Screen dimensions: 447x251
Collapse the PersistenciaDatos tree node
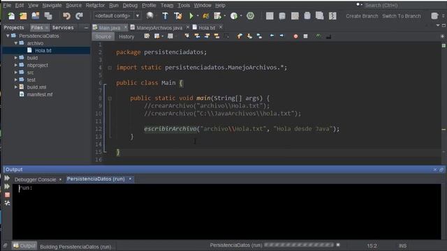coord(8,36)
